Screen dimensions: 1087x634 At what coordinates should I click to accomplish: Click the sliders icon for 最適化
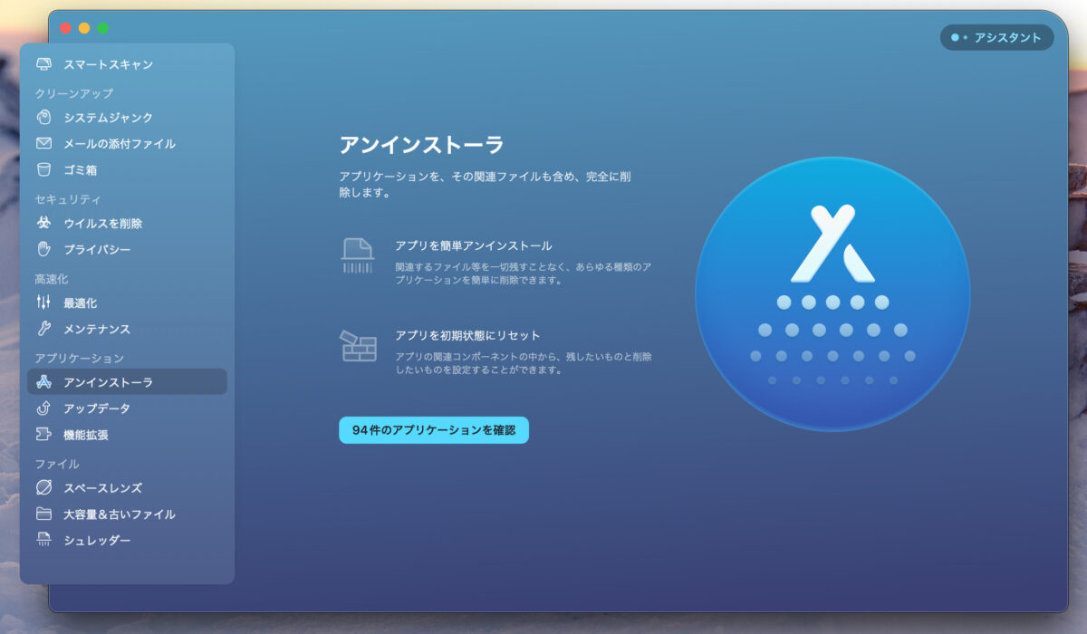coord(43,303)
